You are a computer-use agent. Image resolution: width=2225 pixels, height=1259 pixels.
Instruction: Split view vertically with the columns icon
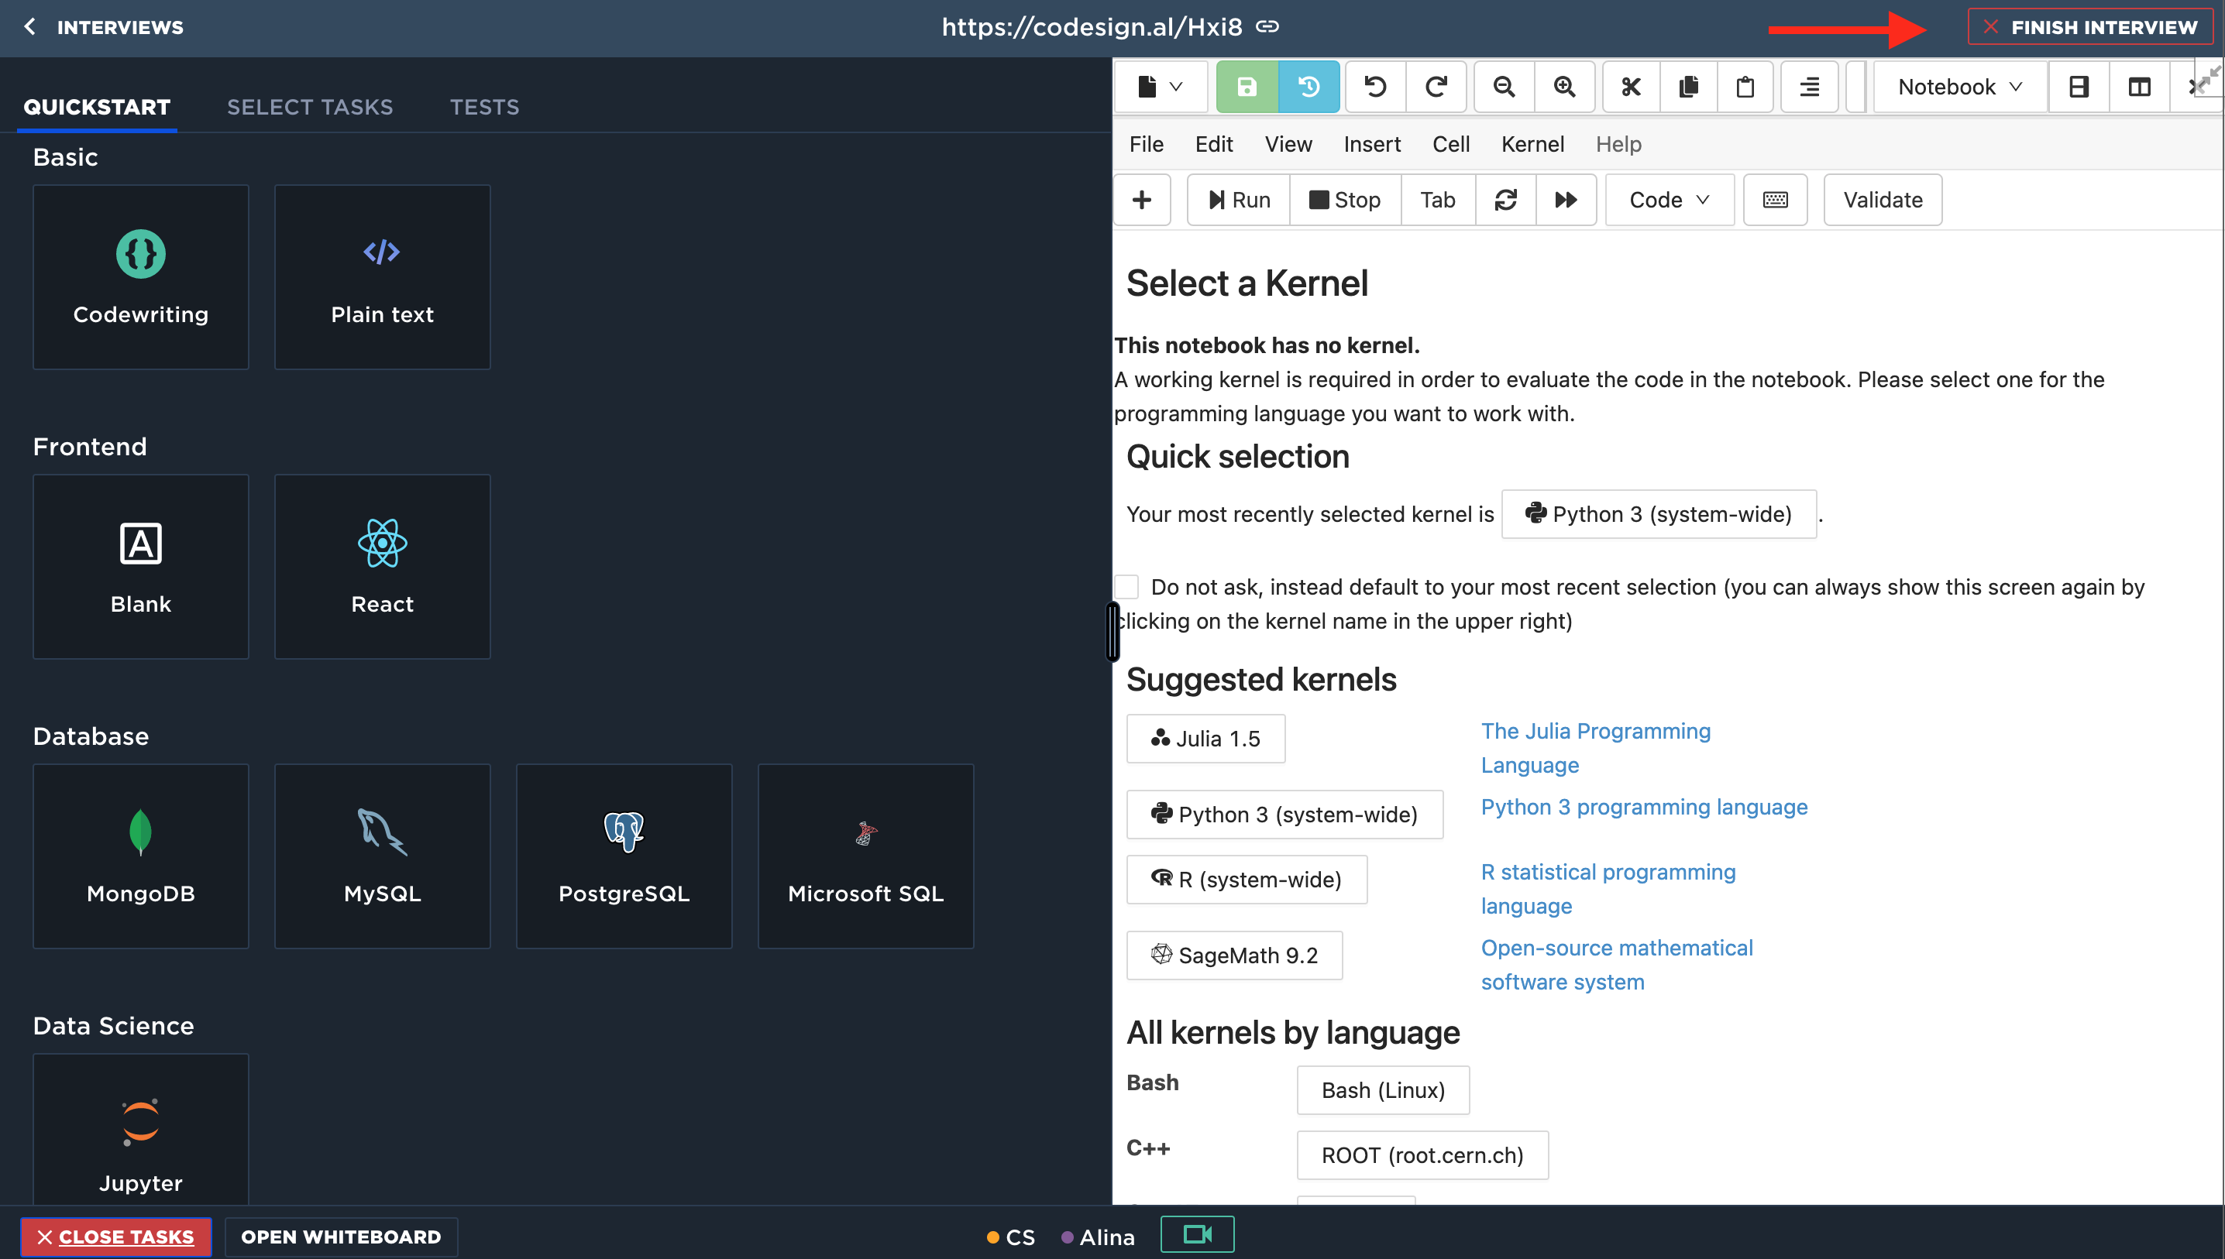point(2139,87)
